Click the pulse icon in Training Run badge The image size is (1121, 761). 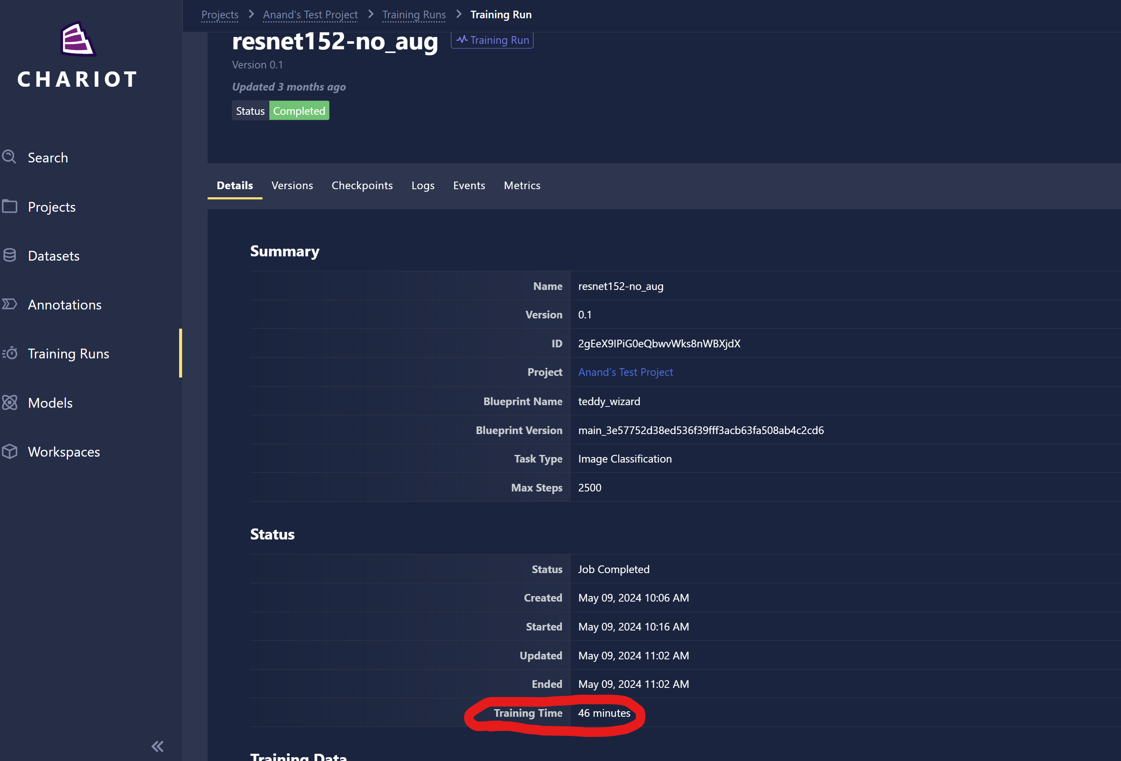(x=462, y=40)
